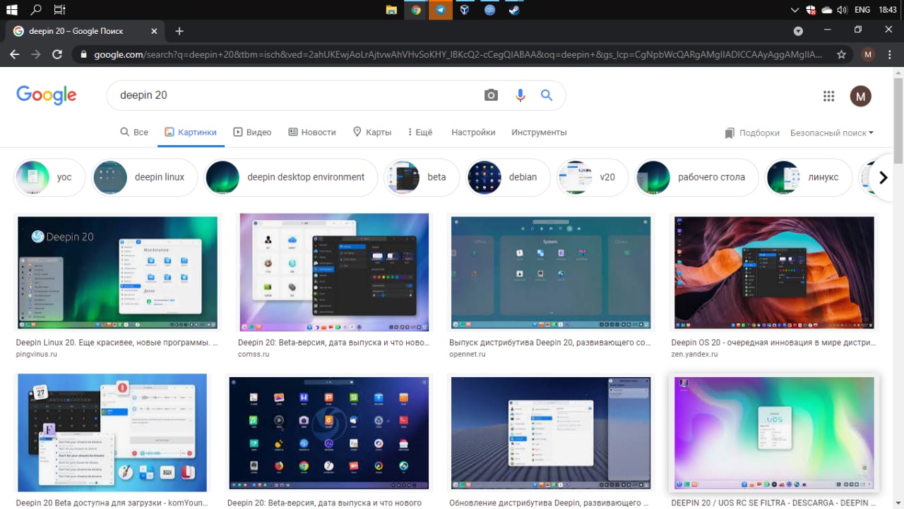The width and height of the screenshot is (904, 509).
Task: Click the comss.ru source link
Action: coord(254,354)
